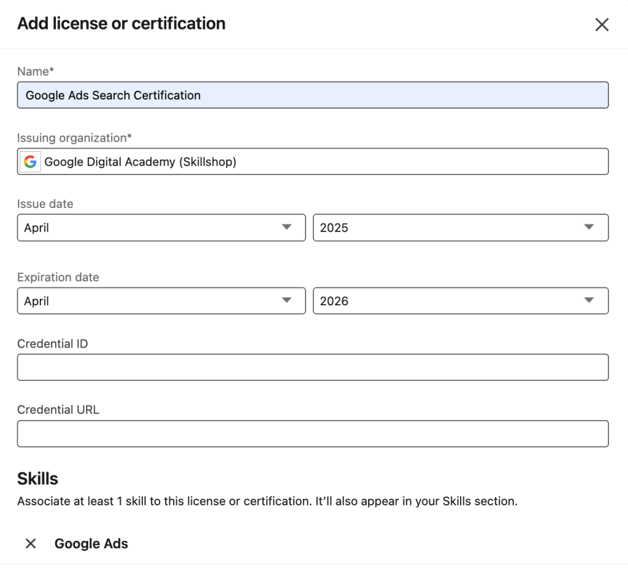Click the Issue date label

[x=45, y=204]
